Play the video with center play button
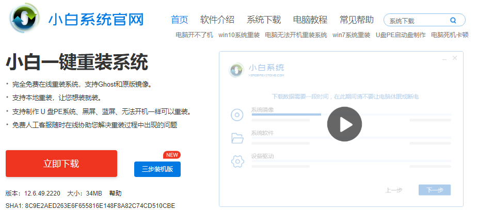 344,124
